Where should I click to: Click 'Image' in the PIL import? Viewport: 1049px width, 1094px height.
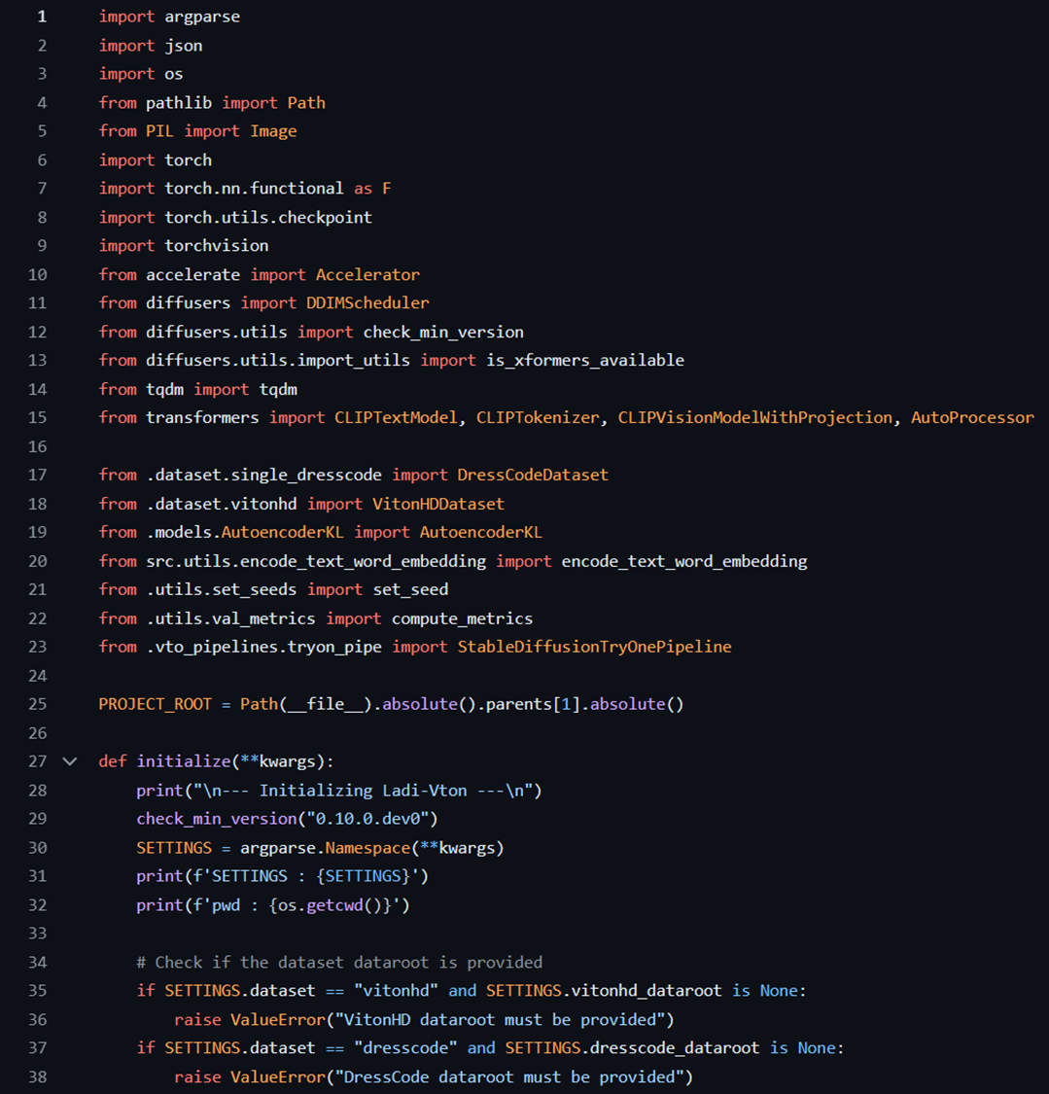pyautogui.click(x=273, y=131)
